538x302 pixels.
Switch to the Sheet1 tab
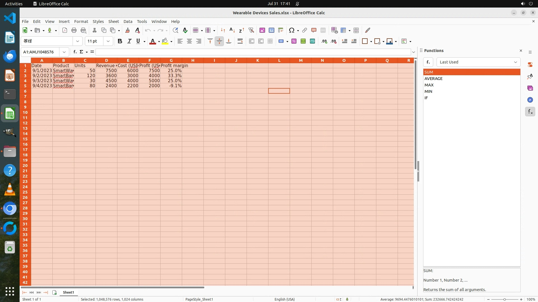click(x=68, y=292)
